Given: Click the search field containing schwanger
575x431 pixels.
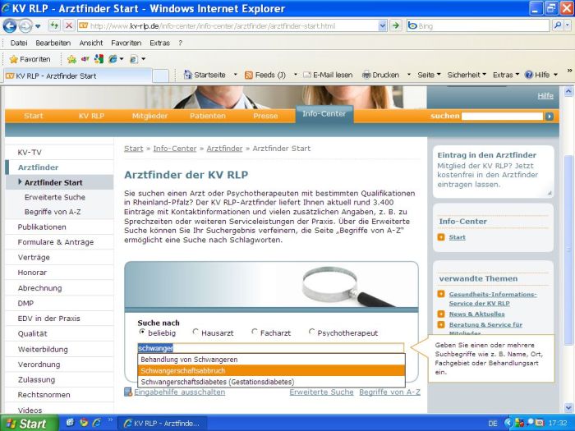Looking at the screenshot, I should coord(270,348).
